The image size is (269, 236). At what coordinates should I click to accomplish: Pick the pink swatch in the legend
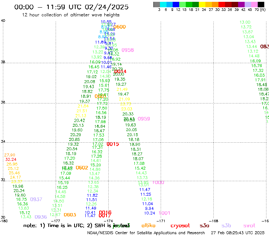pos(254,4)
